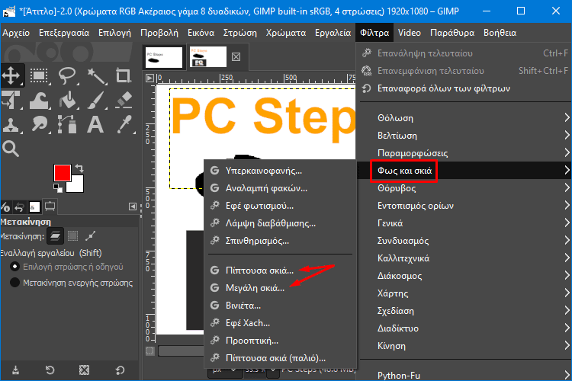572x381 pixels.
Task: Open the Εργαλεία menu
Action: point(333,33)
